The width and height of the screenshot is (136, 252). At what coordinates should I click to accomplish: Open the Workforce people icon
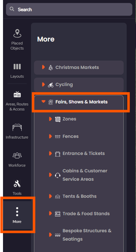[x=17, y=155]
